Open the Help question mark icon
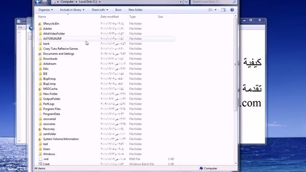 pos(232,10)
